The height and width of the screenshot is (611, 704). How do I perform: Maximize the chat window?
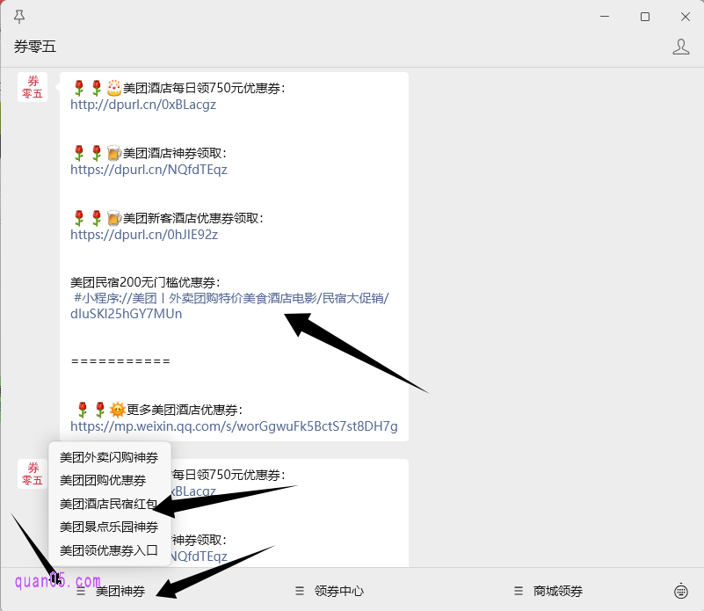[645, 17]
